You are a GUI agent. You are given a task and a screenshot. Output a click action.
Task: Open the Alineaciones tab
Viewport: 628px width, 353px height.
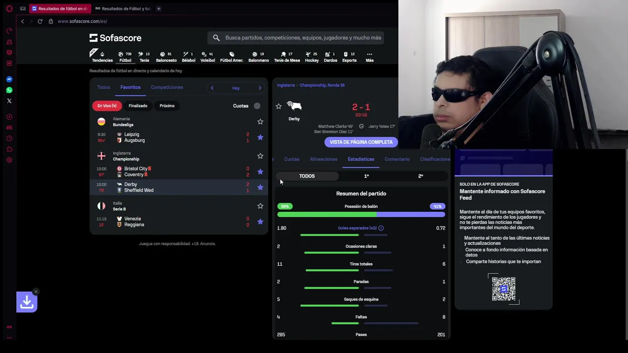tap(323, 159)
